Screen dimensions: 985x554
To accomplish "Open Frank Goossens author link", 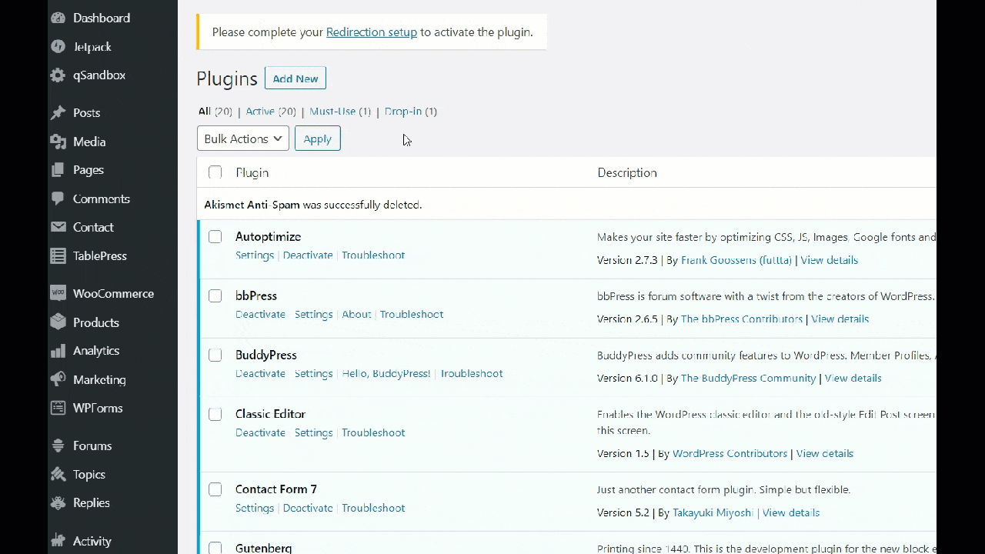I will point(736,260).
